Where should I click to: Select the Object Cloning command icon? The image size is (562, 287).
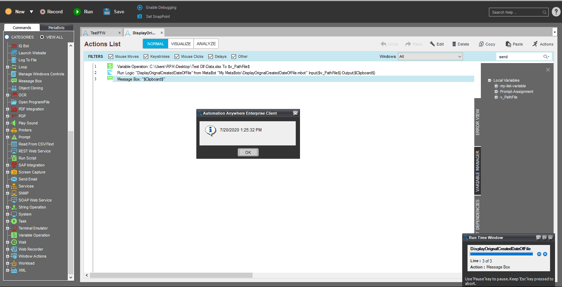point(14,88)
